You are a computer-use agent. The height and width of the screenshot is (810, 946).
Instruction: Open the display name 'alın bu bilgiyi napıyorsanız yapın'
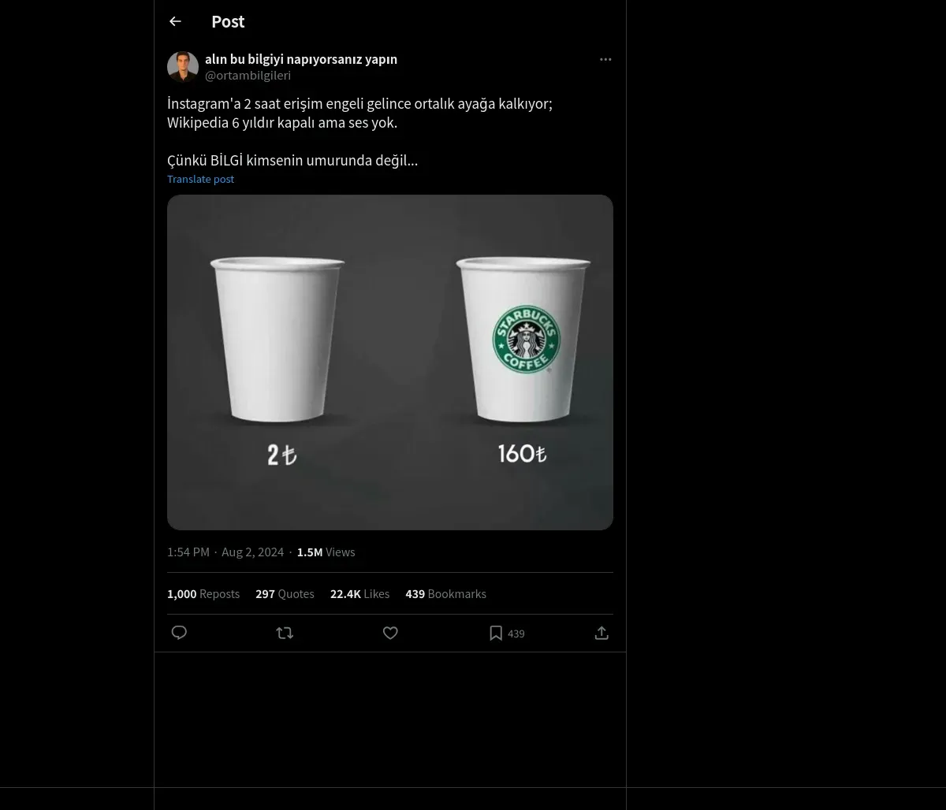[x=301, y=59]
